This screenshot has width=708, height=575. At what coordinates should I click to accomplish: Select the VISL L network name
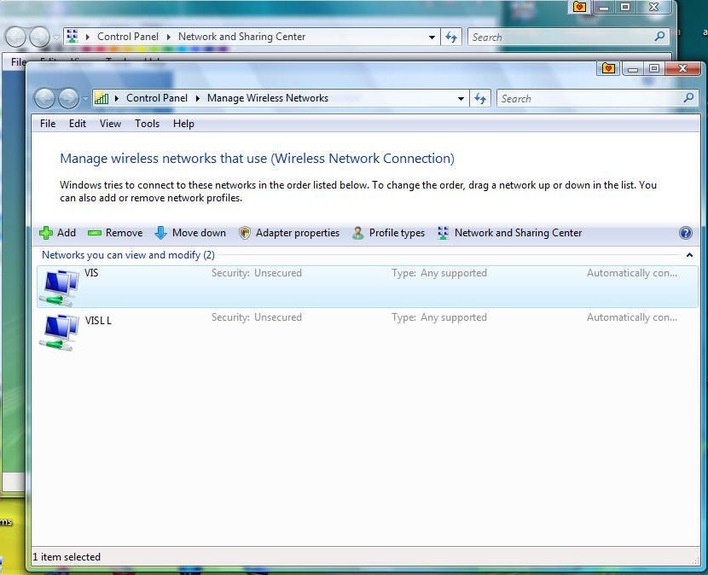(x=98, y=321)
